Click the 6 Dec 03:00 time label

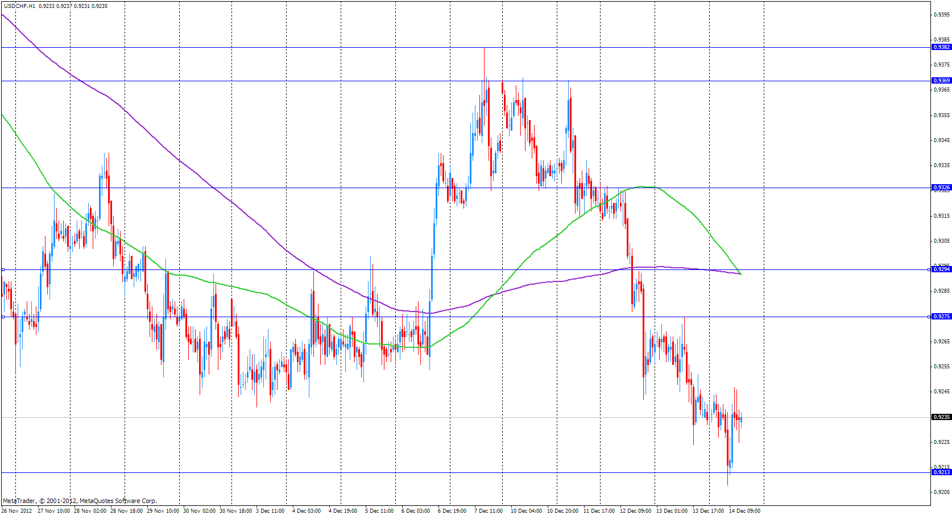click(x=416, y=511)
